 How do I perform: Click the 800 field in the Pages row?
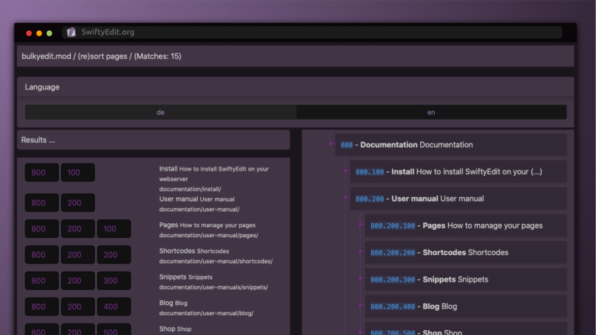click(42, 229)
